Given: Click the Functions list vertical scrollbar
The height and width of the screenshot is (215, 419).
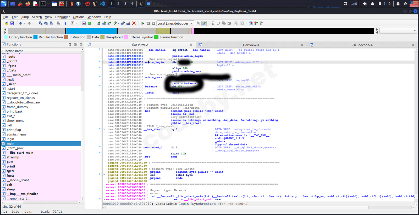Looking at the screenshot, I should pos(82,124).
